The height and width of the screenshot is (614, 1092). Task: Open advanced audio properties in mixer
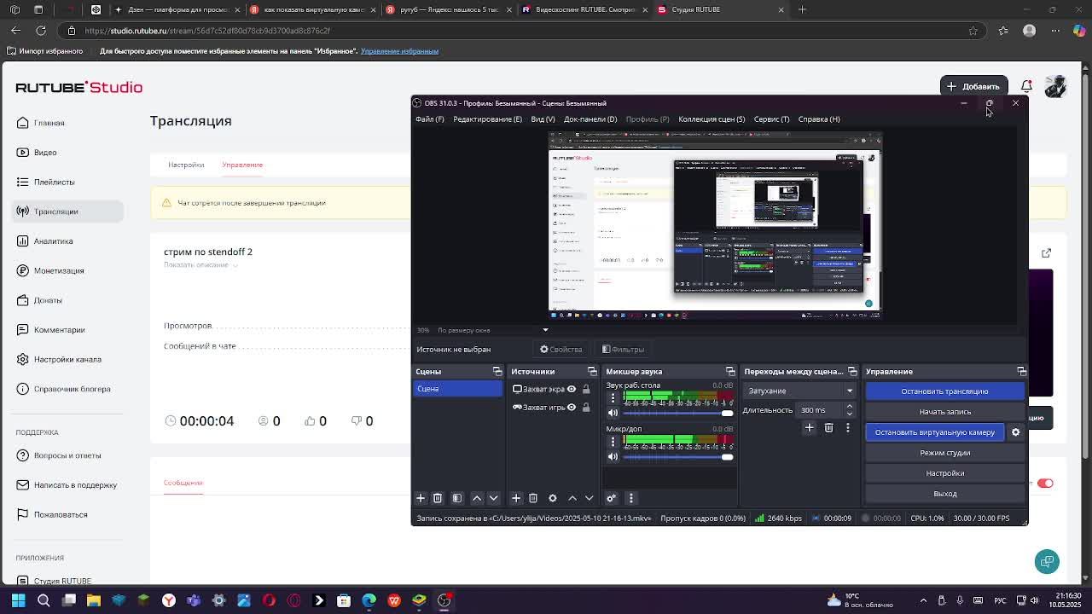(x=612, y=498)
